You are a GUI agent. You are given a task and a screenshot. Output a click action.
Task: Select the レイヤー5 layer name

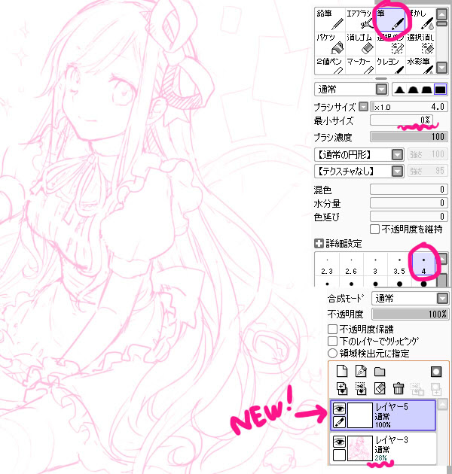(392, 407)
